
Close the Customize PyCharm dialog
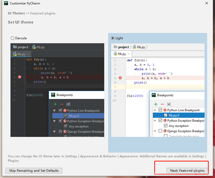point(207,3)
